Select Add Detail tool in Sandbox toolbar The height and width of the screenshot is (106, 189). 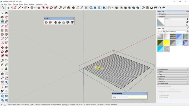tap(68, 22)
